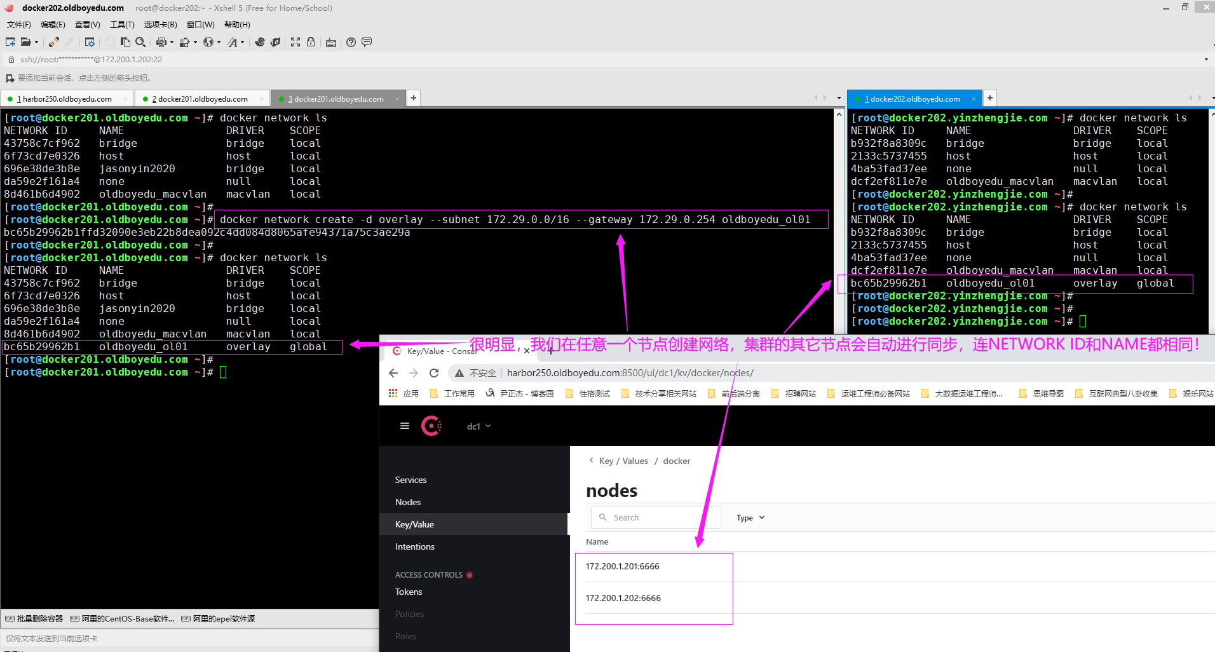This screenshot has height=652, width=1215.
Task: Open the Services page in Consul sidebar
Action: click(411, 480)
